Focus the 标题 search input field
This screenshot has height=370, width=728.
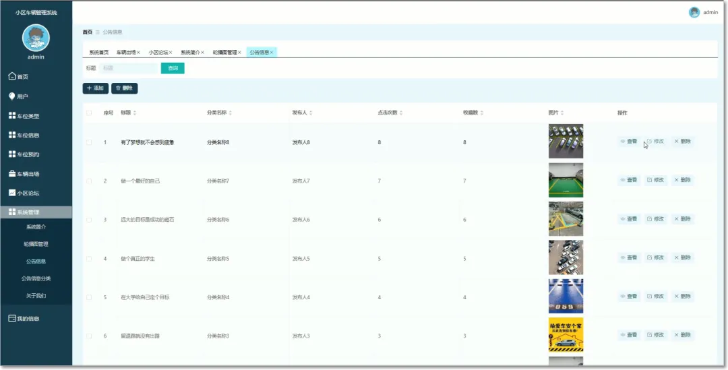click(x=129, y=68)
